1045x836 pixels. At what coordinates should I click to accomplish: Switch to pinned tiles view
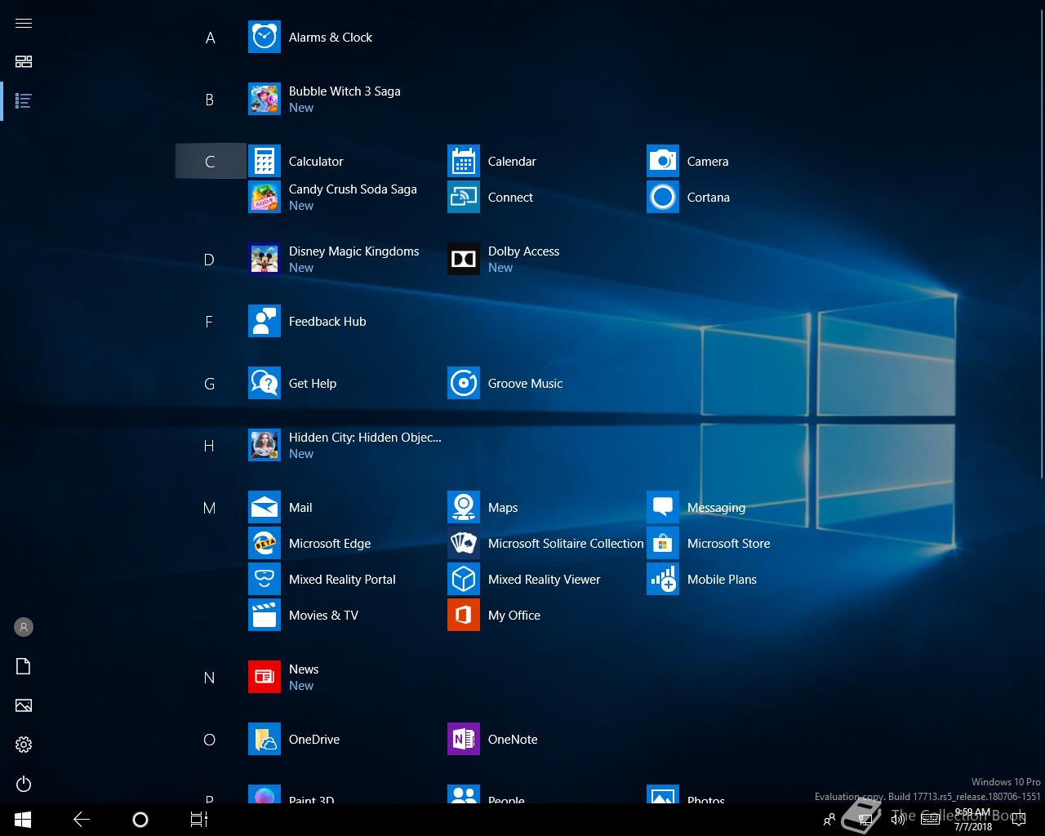[x=24, y=62]
